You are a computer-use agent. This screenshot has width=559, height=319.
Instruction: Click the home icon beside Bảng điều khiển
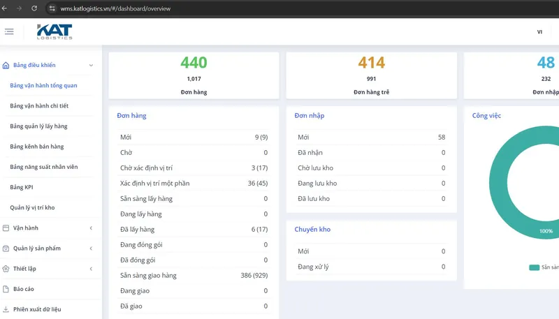point(6,65)
